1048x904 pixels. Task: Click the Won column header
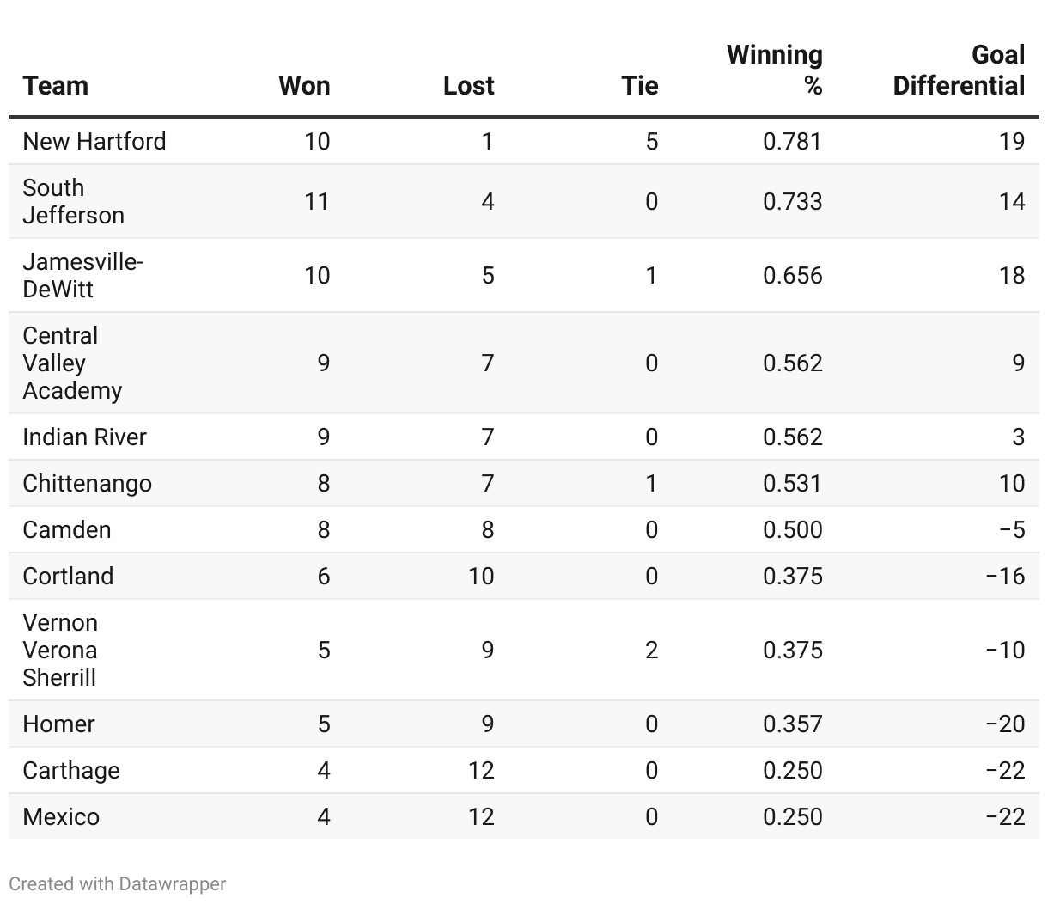point(304,85)
